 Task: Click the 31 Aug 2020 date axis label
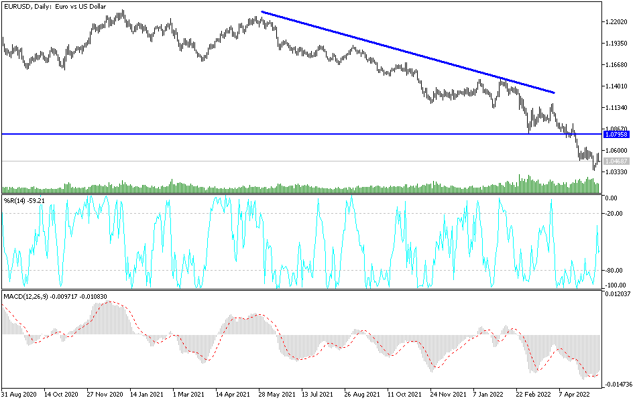(20, 395)
